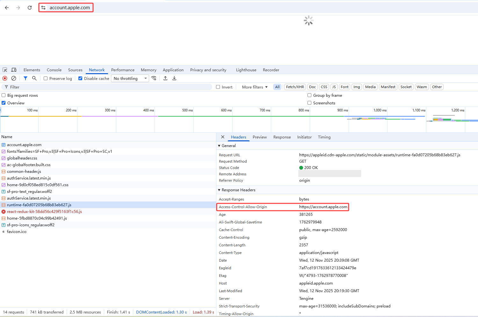
Task: Uncheck the Disable cache checkbox
Action: (x=80, y=79)
